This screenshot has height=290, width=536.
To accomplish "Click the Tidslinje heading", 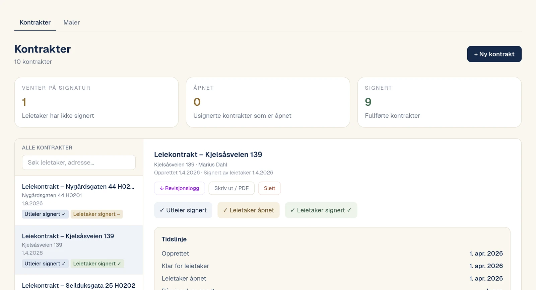I will click(174, 239).
